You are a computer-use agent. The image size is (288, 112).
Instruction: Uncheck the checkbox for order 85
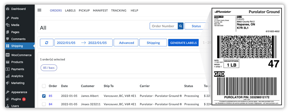coord(44,96)
